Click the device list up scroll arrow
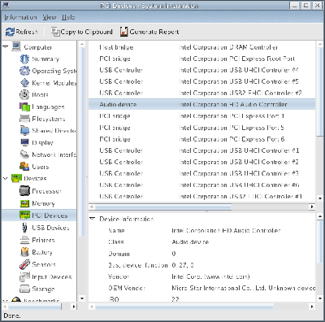 tap(320, 44)
